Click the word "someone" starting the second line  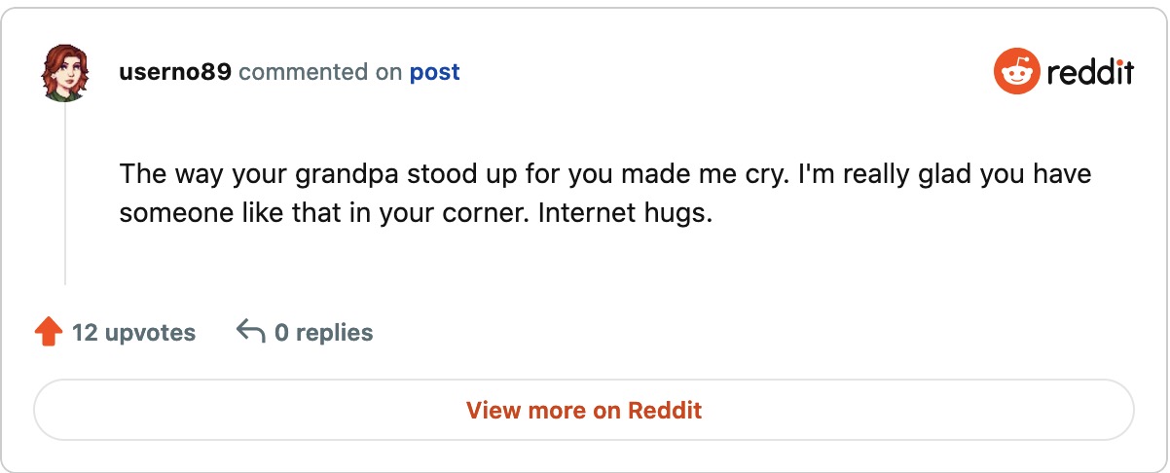169,213
